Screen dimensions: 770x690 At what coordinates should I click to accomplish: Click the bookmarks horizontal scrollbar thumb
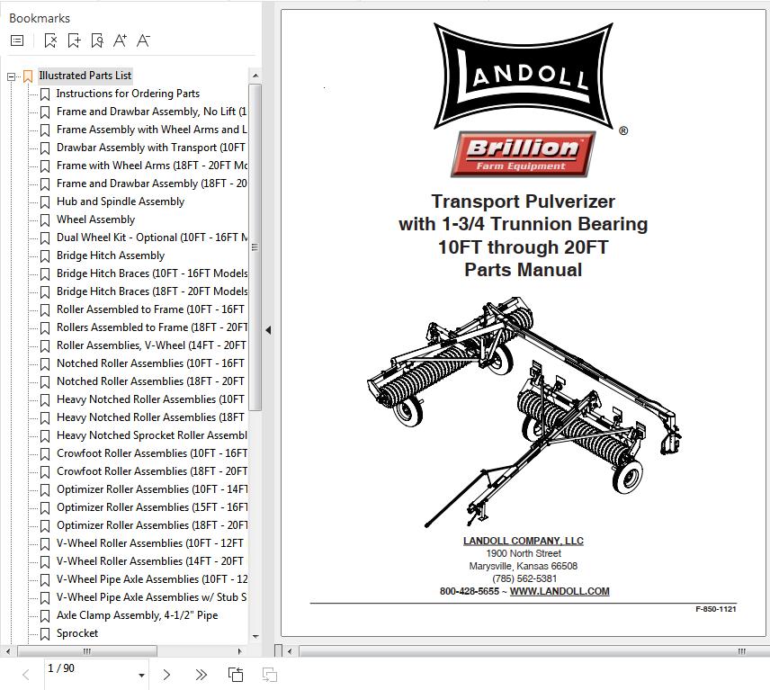(87, 651)
